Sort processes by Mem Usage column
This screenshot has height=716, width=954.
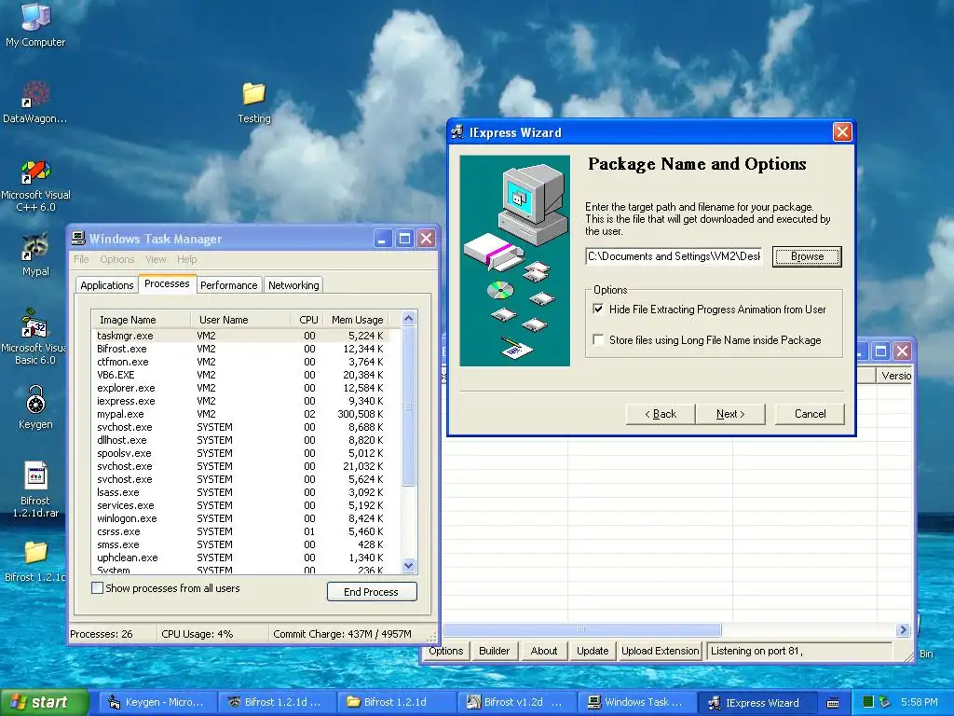(359, 320)
